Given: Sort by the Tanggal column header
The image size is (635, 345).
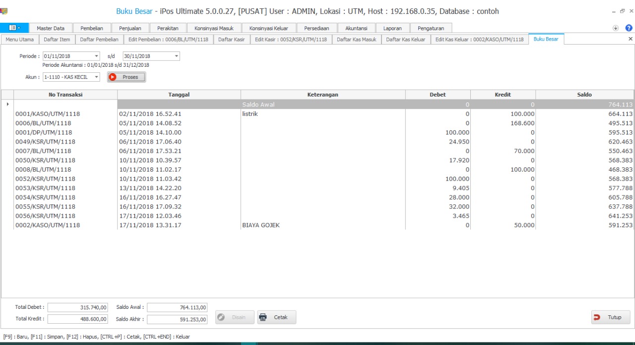Looking at the screenshot, I should pyautogui.click(x=179, y=95).
